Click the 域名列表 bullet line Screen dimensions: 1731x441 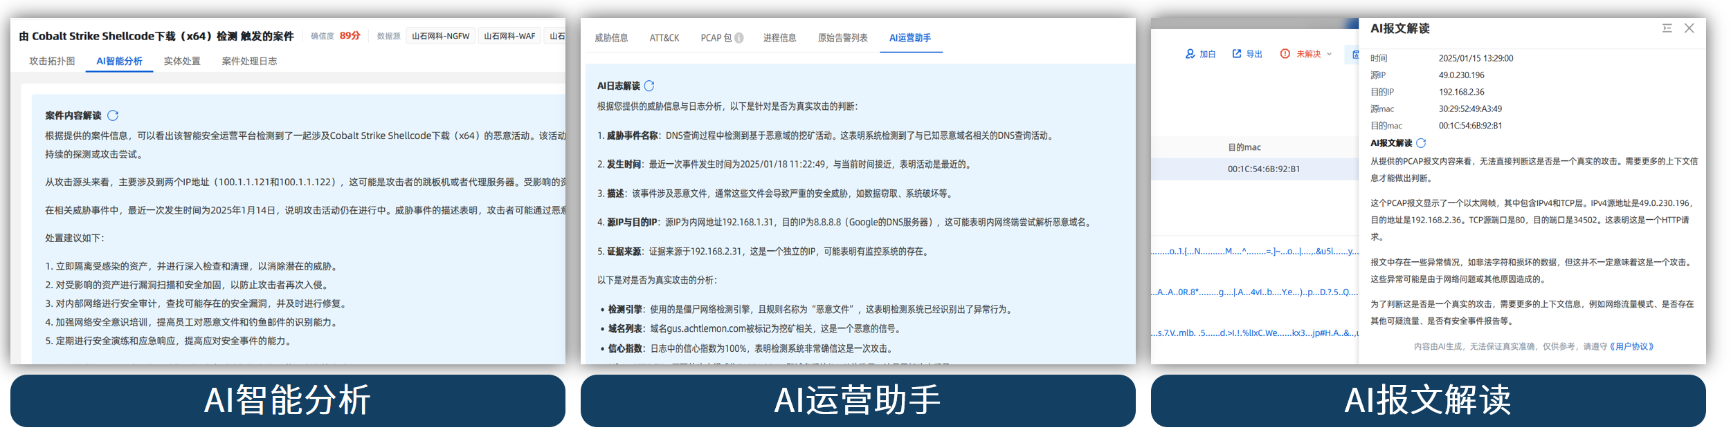click(x=754, y=329)
